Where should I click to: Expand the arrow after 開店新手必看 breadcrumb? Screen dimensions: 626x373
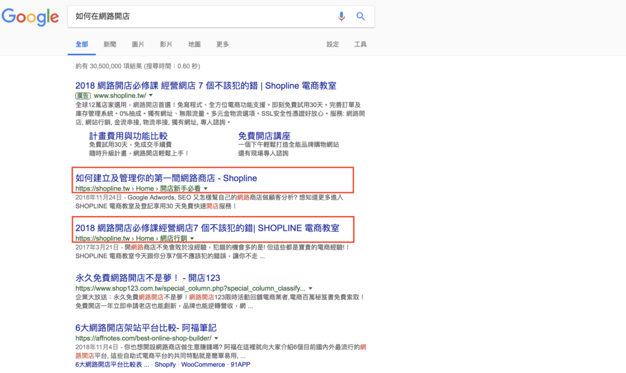pos(205,189)
